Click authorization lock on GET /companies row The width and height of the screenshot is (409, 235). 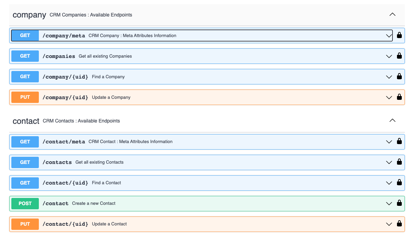click(x=399, y=56)
